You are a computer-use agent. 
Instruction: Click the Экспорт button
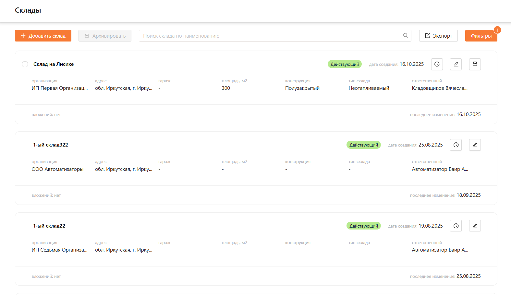point(438,36)
